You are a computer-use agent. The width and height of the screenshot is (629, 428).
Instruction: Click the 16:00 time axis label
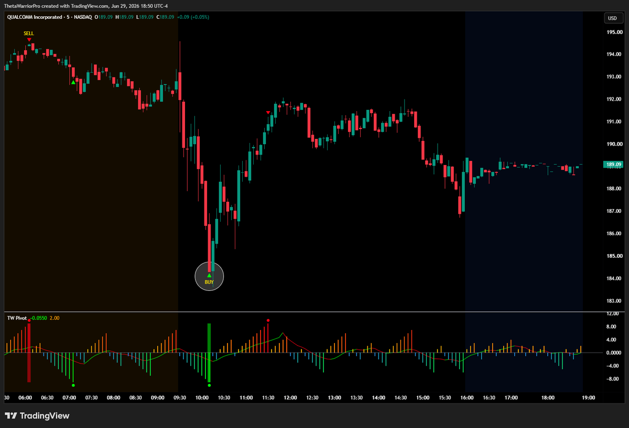tap(467, 398)
